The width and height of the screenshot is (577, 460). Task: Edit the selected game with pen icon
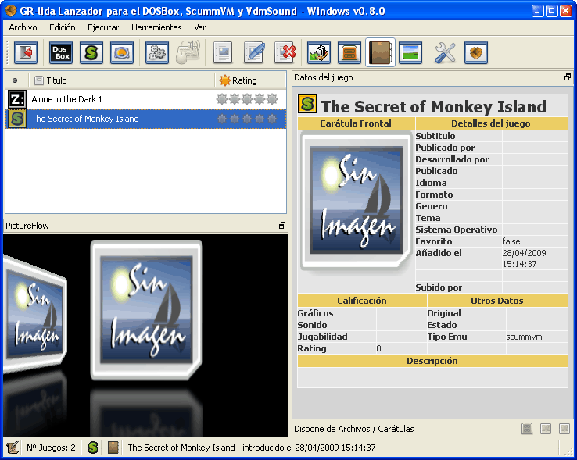point(254,52)
